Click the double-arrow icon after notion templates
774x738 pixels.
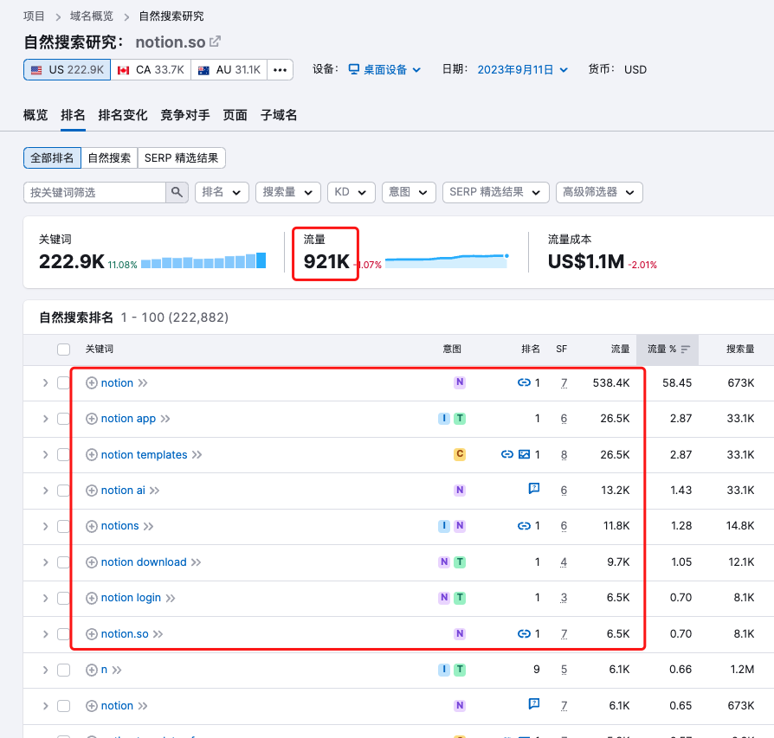coord(197,455)
